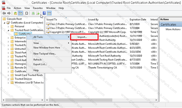Open the Help question mark icon

(x=44, y=13)
